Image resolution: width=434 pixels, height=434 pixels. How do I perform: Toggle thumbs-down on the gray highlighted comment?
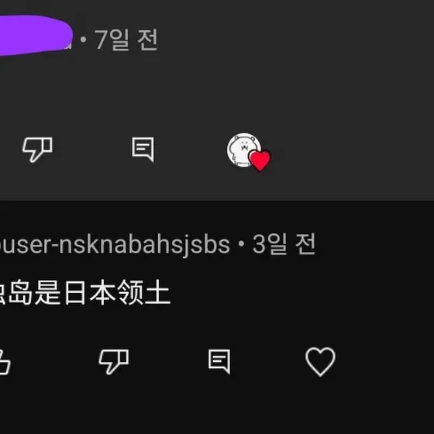tap(37, 150)
